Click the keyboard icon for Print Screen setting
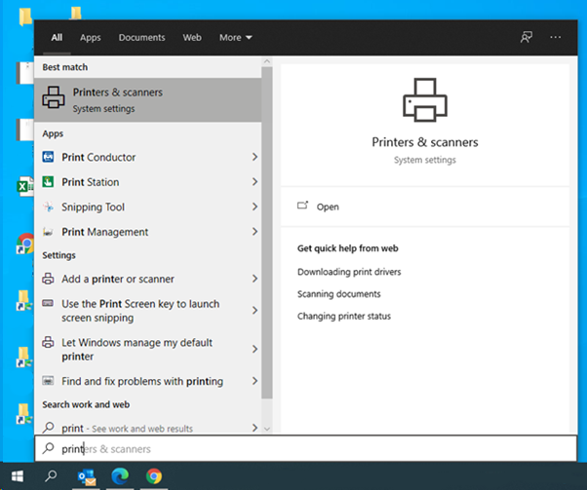The image size is (587, 490). pyautogui.click(x=48, y=303)
